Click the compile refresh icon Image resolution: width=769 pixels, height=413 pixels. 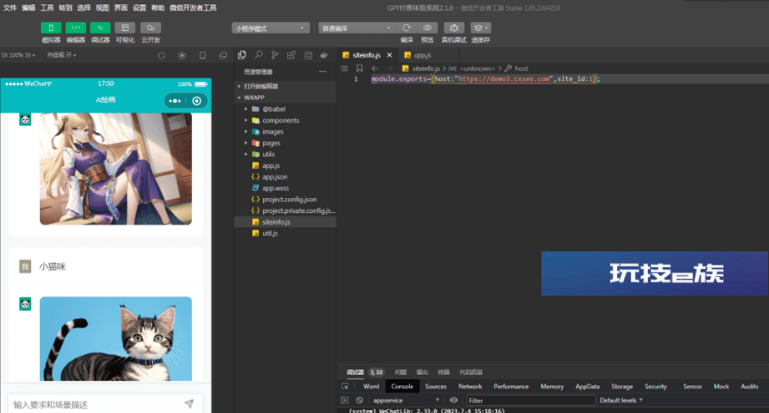pos(406,28)
